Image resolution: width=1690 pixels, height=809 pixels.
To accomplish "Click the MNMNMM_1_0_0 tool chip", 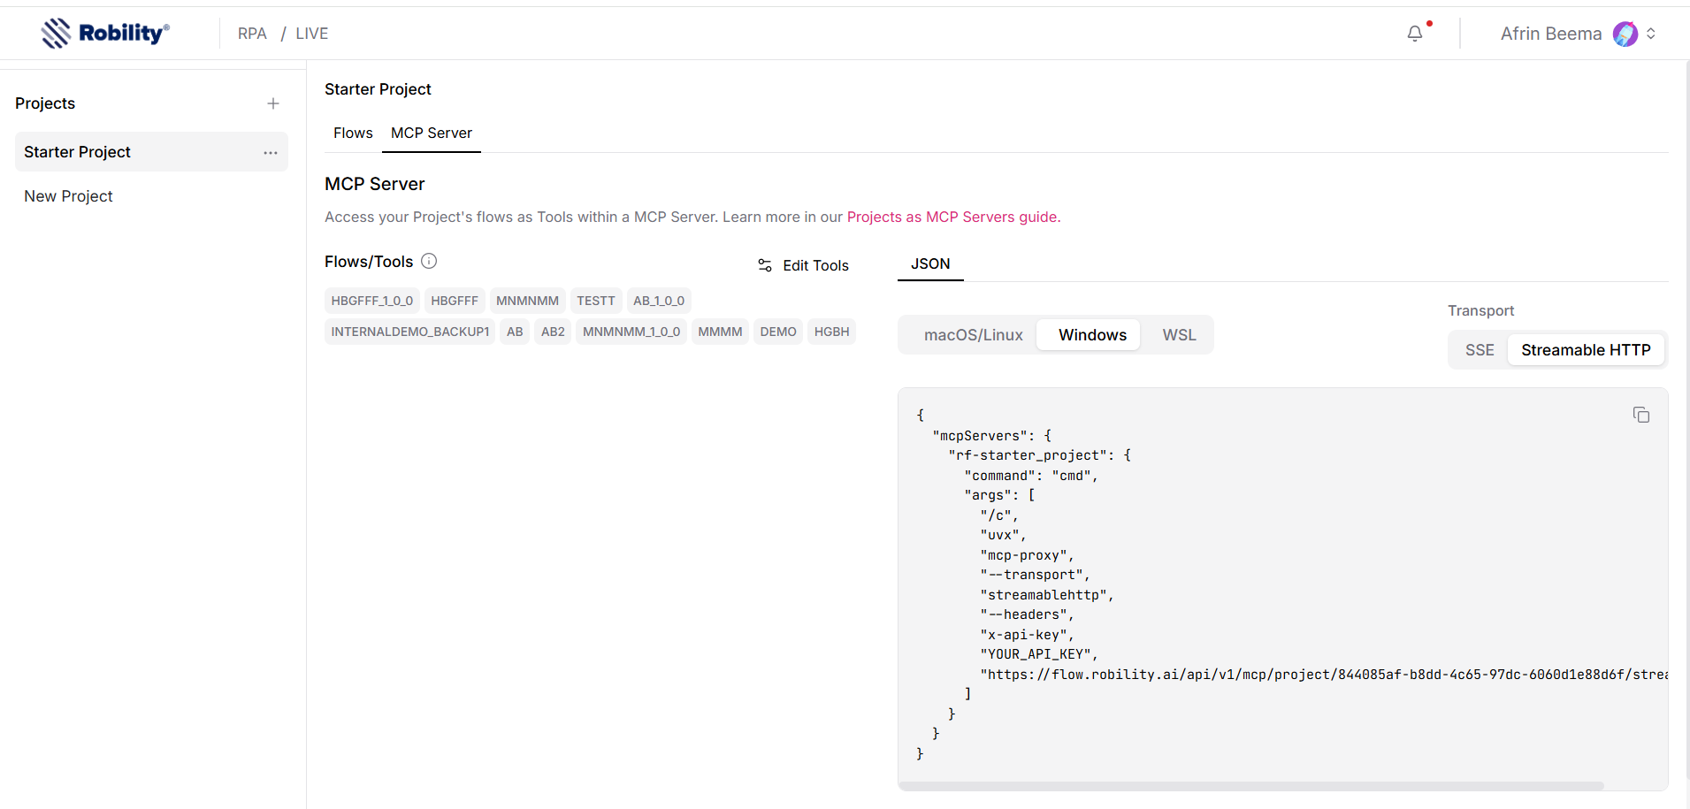I will click(631, 332).
